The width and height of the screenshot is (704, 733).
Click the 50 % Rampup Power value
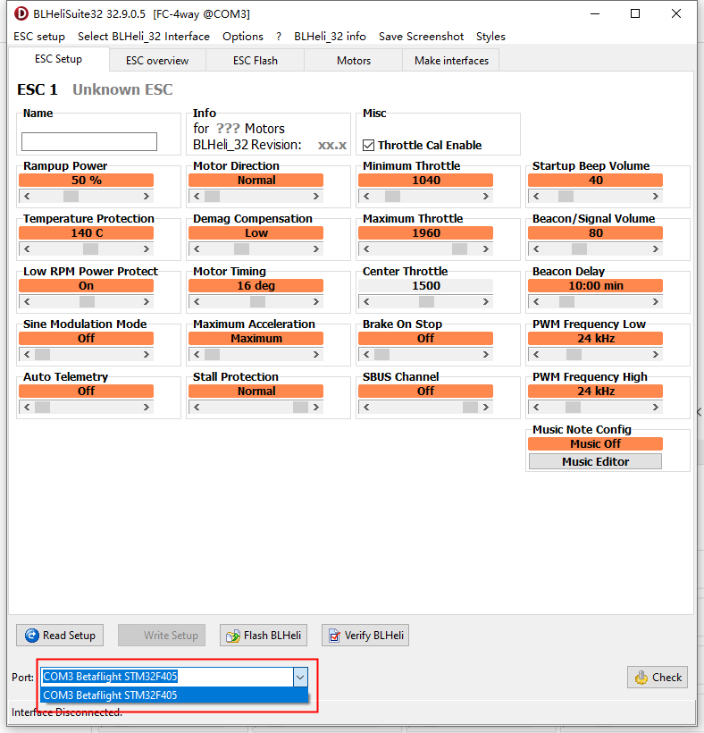[87, 180]
